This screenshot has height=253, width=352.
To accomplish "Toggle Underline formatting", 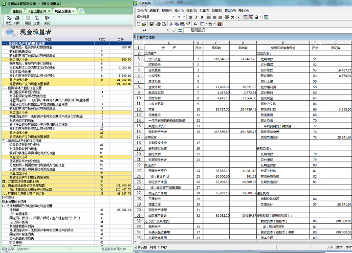I will click(x=202, y=17).
